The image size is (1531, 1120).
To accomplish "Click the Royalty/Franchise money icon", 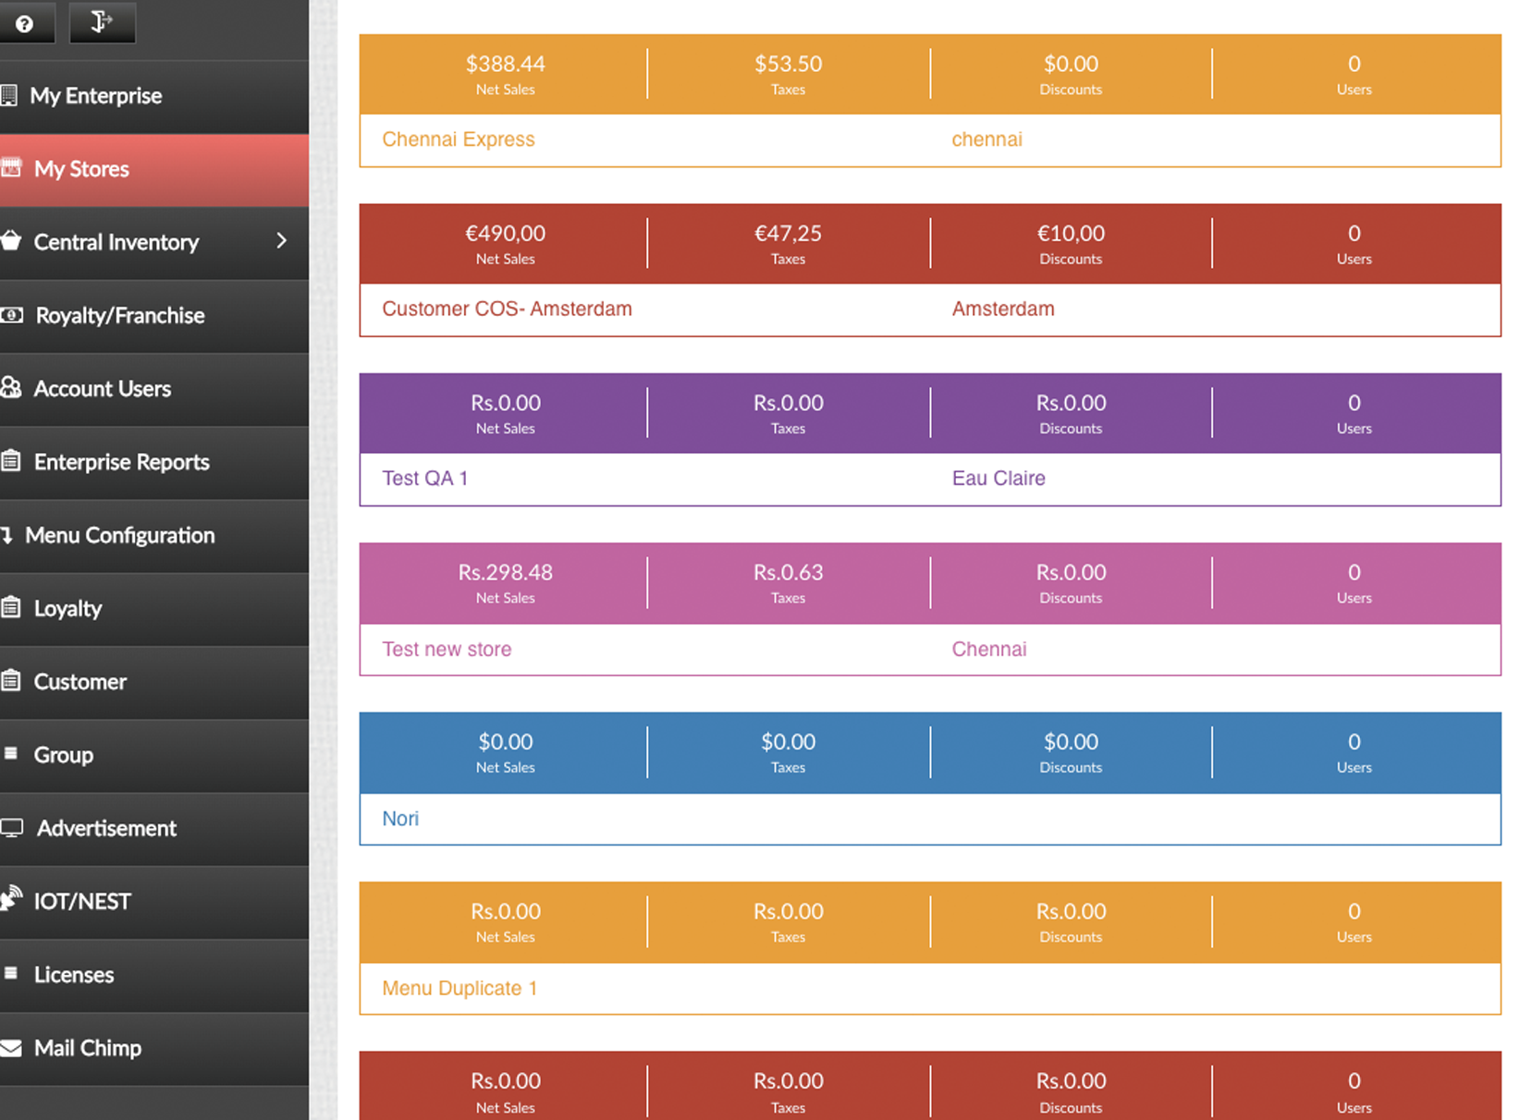I will 11,315.
